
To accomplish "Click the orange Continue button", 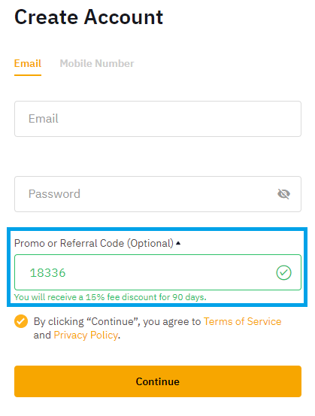I will pyautogui.click(x=158, y=381).
